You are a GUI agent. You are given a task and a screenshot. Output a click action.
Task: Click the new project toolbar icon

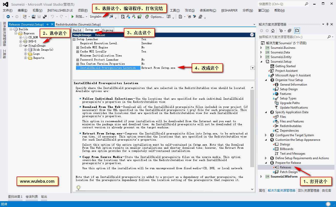pos(25,17)
